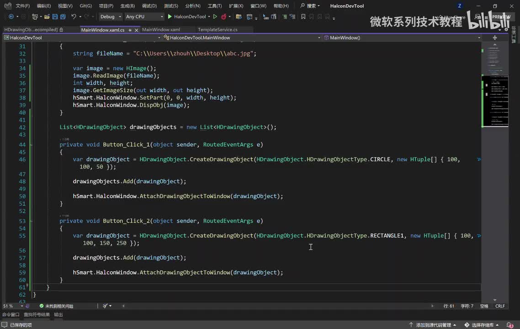The width and height of the screenshot is (520, 329).
Task: Click 选择存储库 in the status bar
Action: coord(482,325)
